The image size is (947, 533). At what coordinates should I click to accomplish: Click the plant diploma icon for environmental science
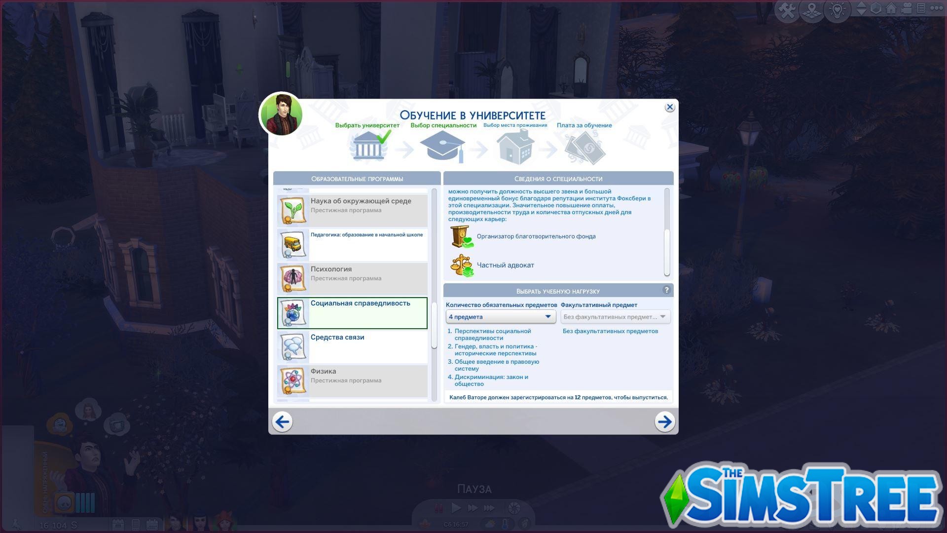(x=293, y=211)
